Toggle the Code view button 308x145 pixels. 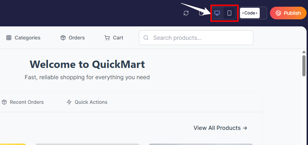(250, 13)
